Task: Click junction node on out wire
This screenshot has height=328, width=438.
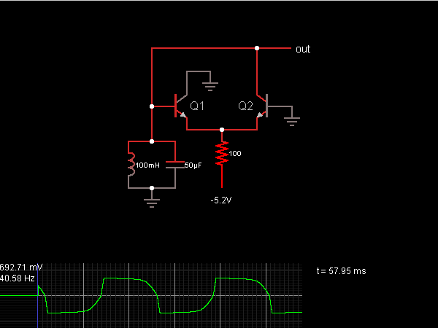Action: pos(257,48)
